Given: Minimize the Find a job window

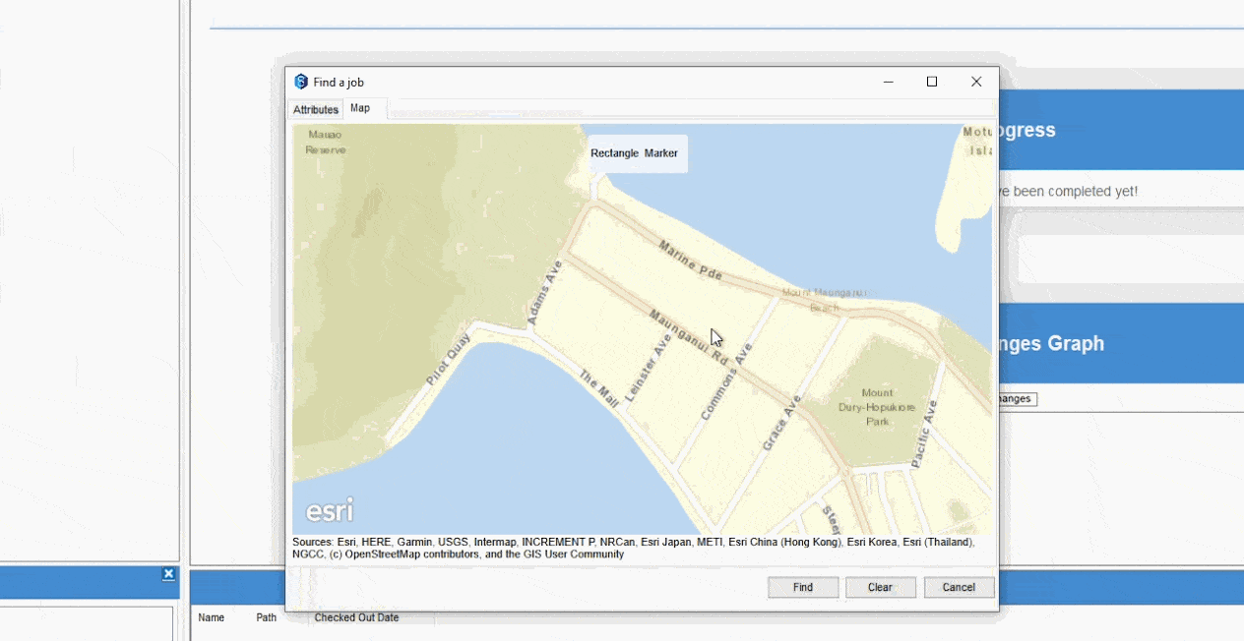Looking at the screenshot, I should tap(888, 82).
